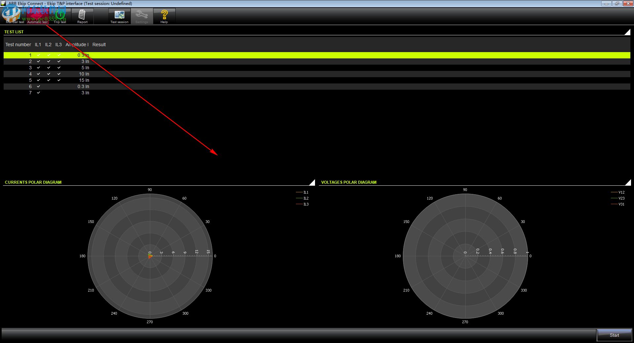Click the V23 legend entry in voltages diagram
Viewport: 634px width, 343px height.
(618, 198)
